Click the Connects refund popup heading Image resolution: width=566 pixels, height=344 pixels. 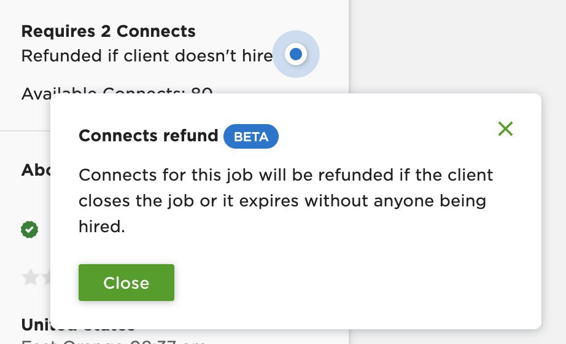[149, 136]
